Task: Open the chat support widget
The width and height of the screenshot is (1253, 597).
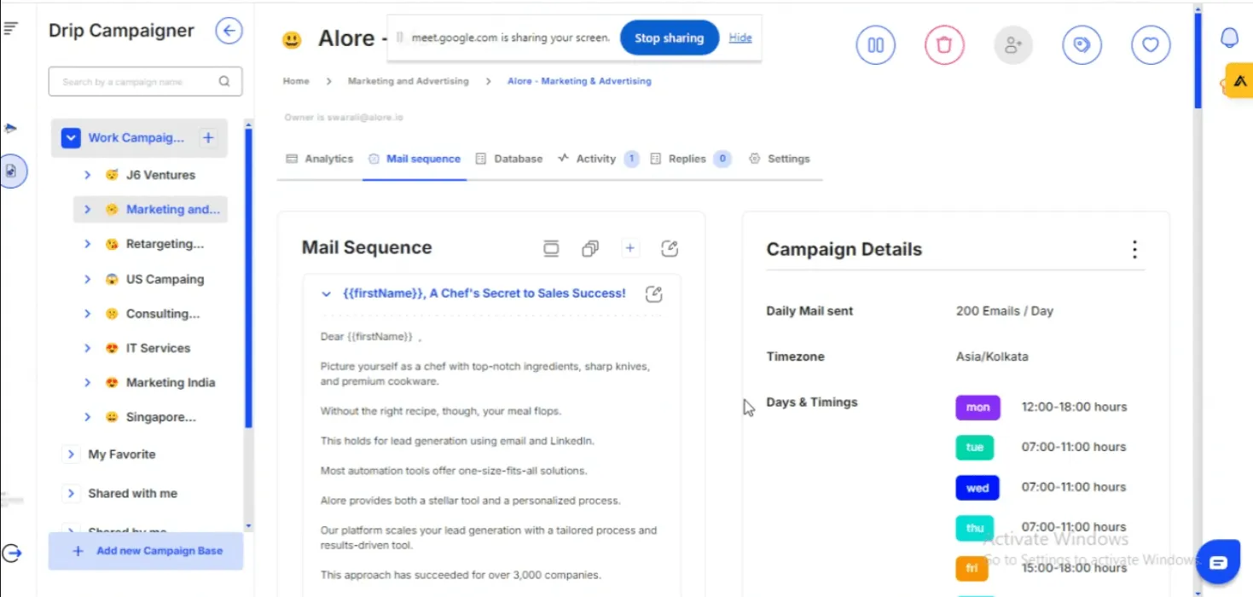Action: click(x=1218, y=562)
